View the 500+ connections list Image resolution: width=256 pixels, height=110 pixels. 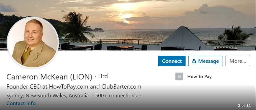click(116, 96)
